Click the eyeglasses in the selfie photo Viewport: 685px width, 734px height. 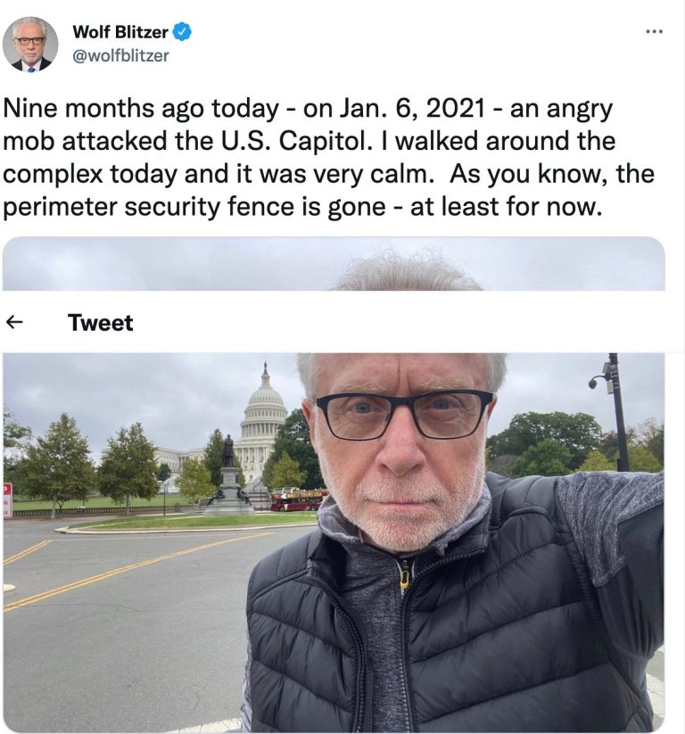coord(404,414)
